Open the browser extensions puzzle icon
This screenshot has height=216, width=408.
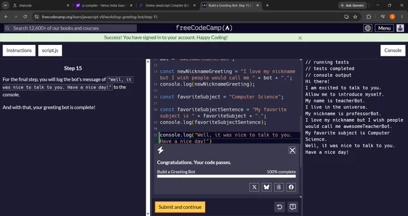(368, 17)
